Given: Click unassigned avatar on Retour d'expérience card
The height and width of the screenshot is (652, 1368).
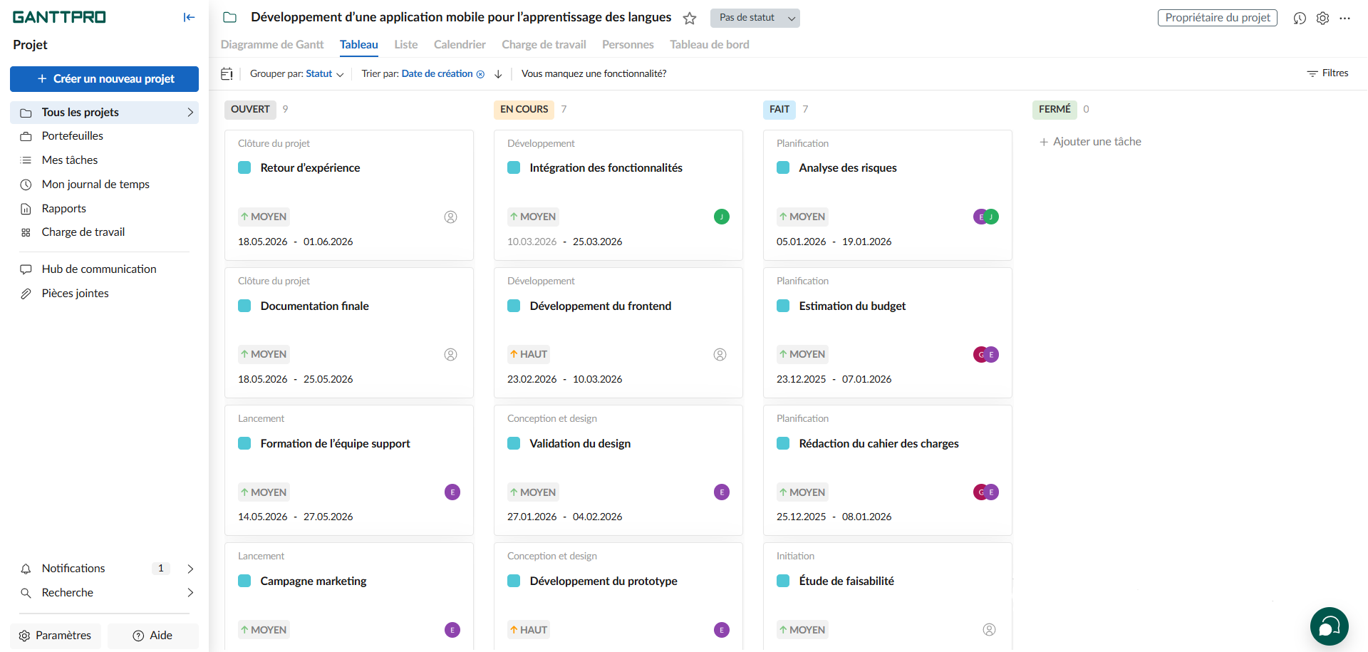Looking at the screenshot, I should point(450,217).
